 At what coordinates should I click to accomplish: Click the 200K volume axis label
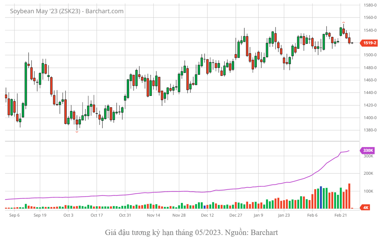368,173
